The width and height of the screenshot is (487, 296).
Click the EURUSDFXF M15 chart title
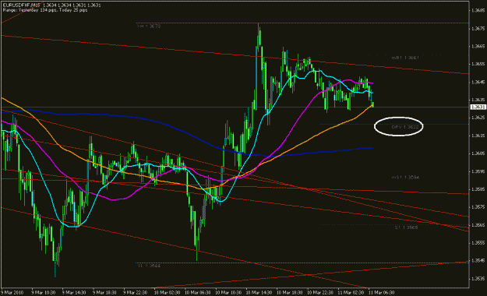click(x=22, y=5)
